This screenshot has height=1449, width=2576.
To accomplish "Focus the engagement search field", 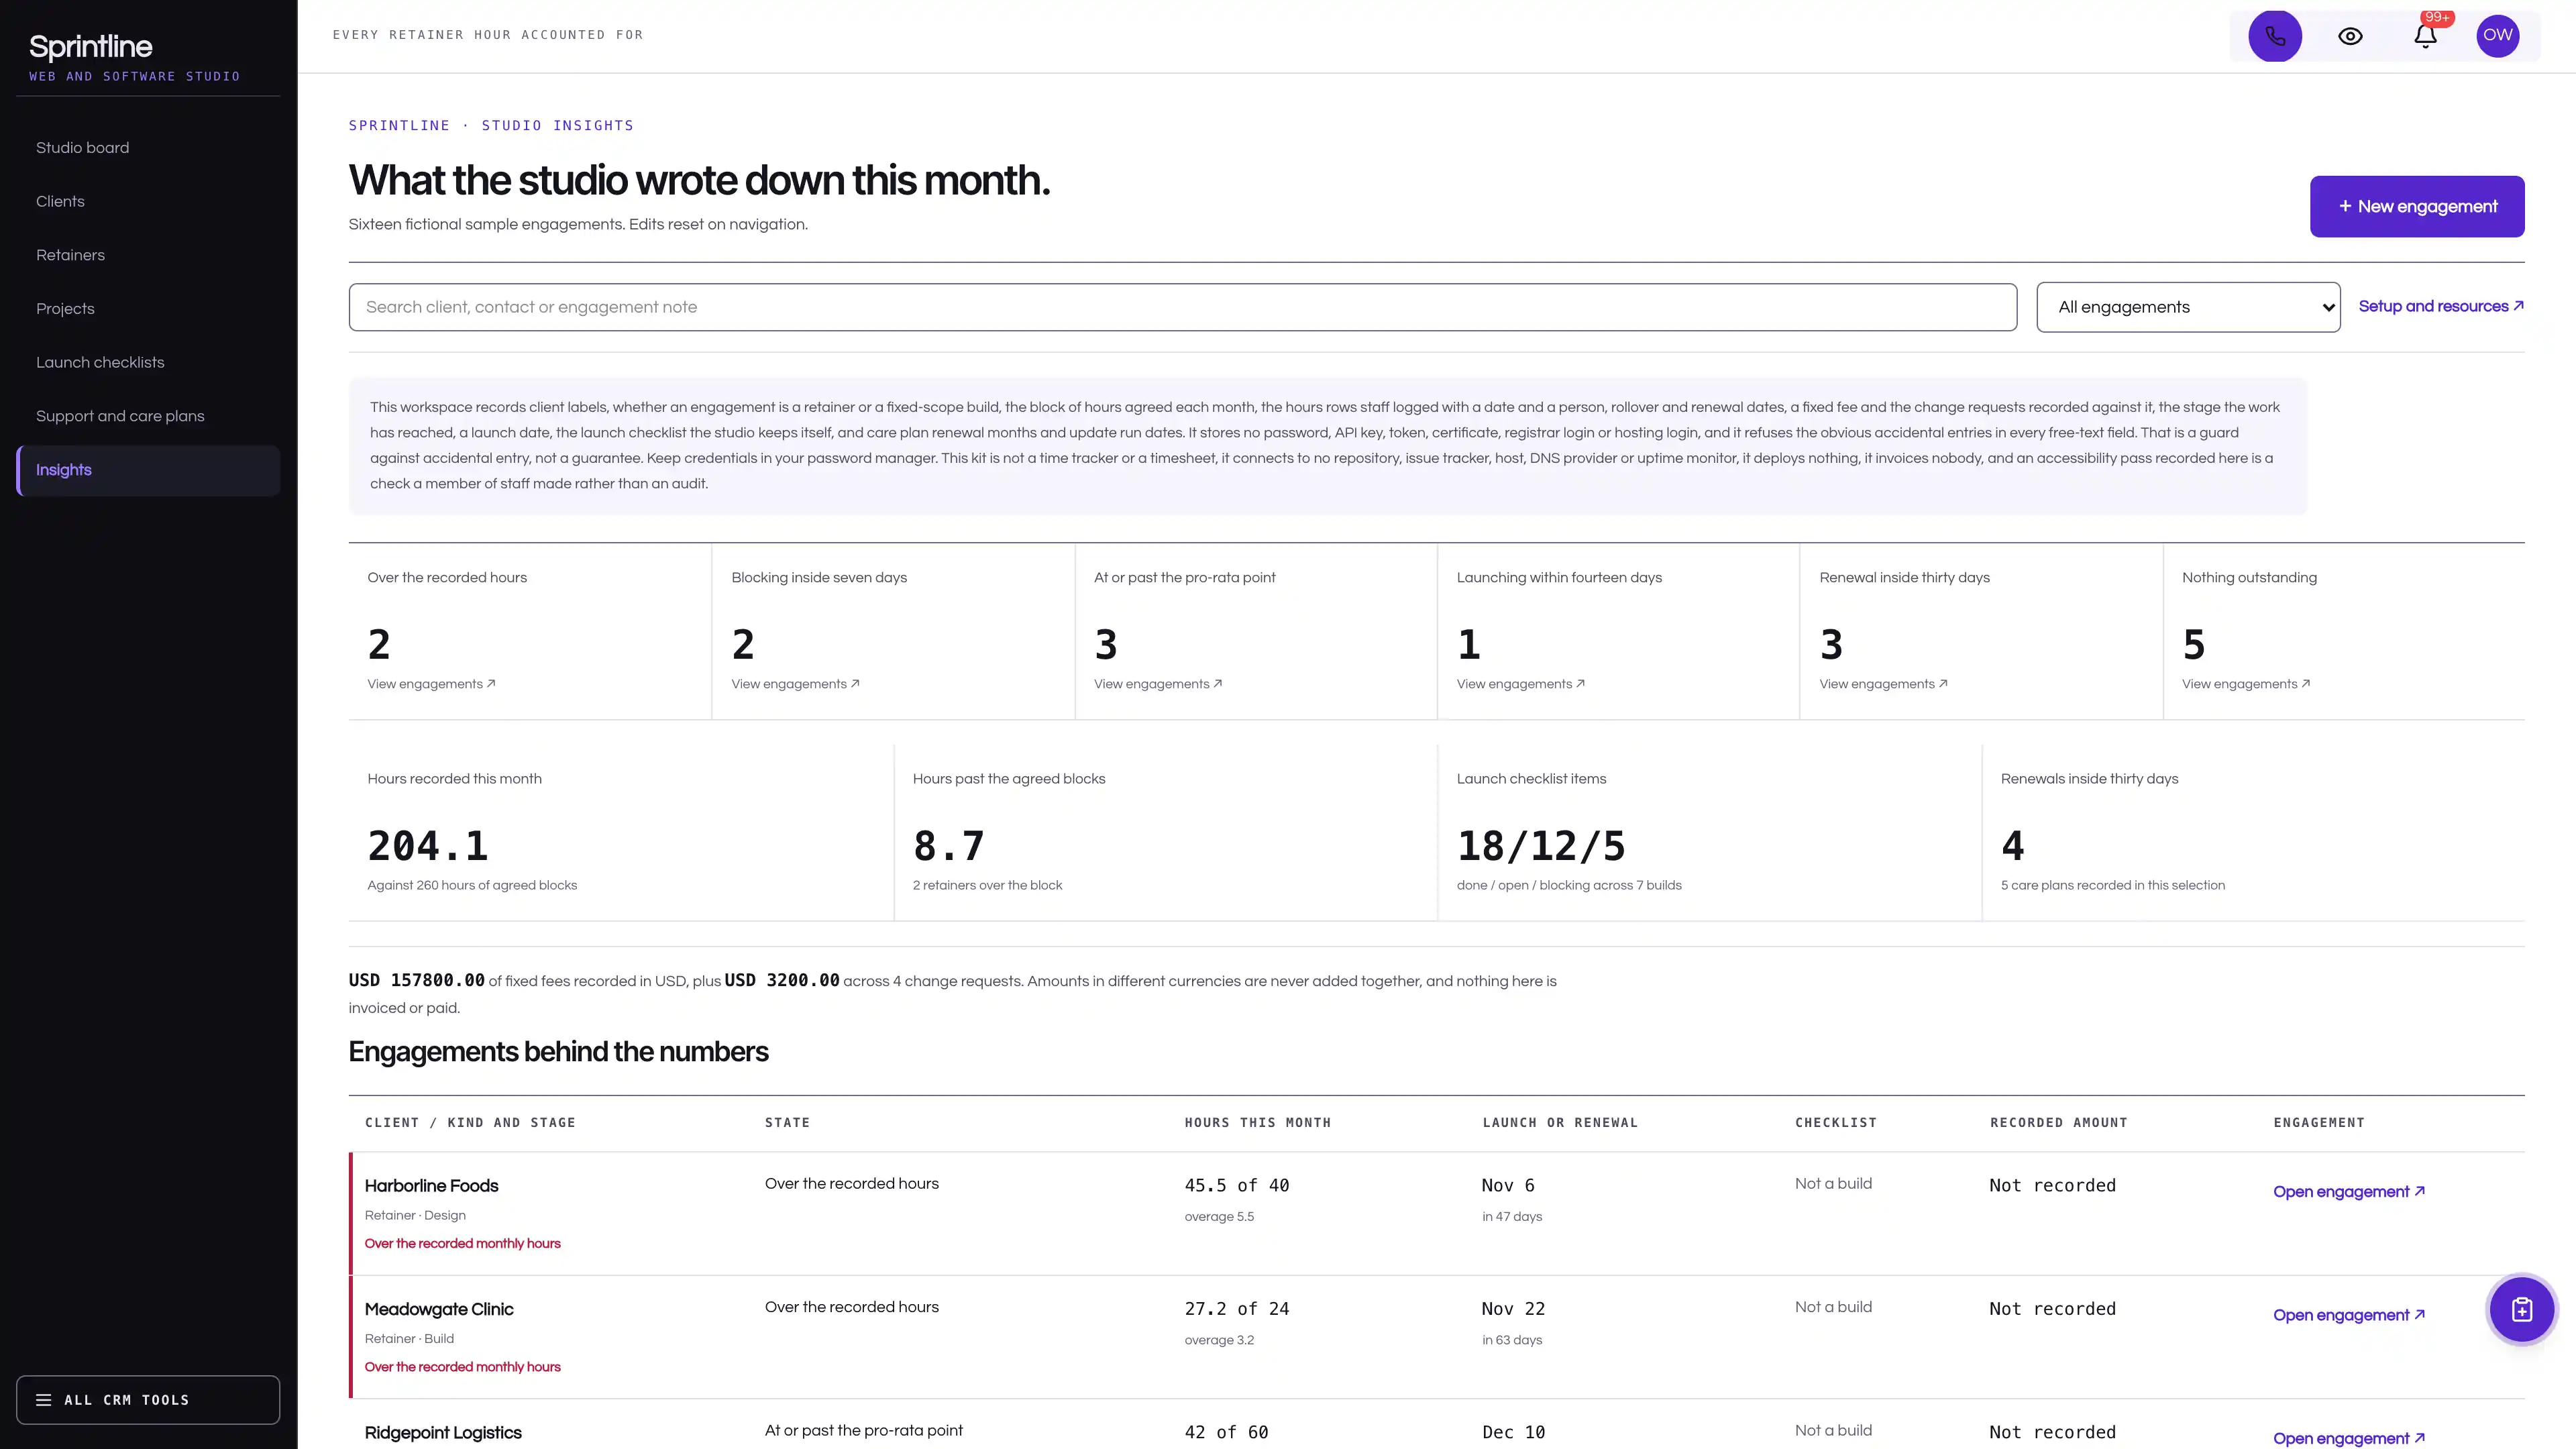I will pos(1182,307).
